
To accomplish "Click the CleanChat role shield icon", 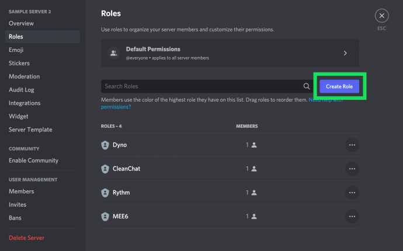I will pyautogui.click(x=105, y=169).
